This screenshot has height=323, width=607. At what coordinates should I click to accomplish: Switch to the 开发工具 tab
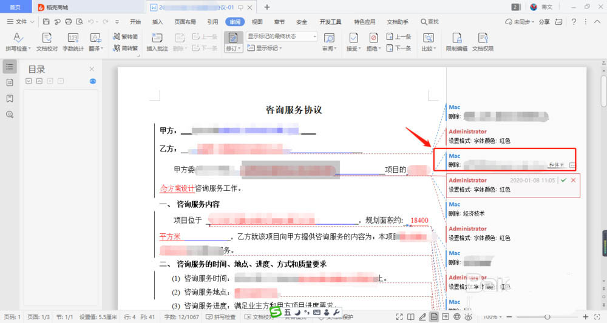(x=330, y=22)
